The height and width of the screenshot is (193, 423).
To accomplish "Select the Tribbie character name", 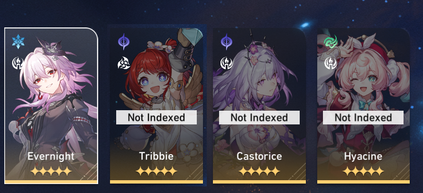I will [x=156, y=156].
